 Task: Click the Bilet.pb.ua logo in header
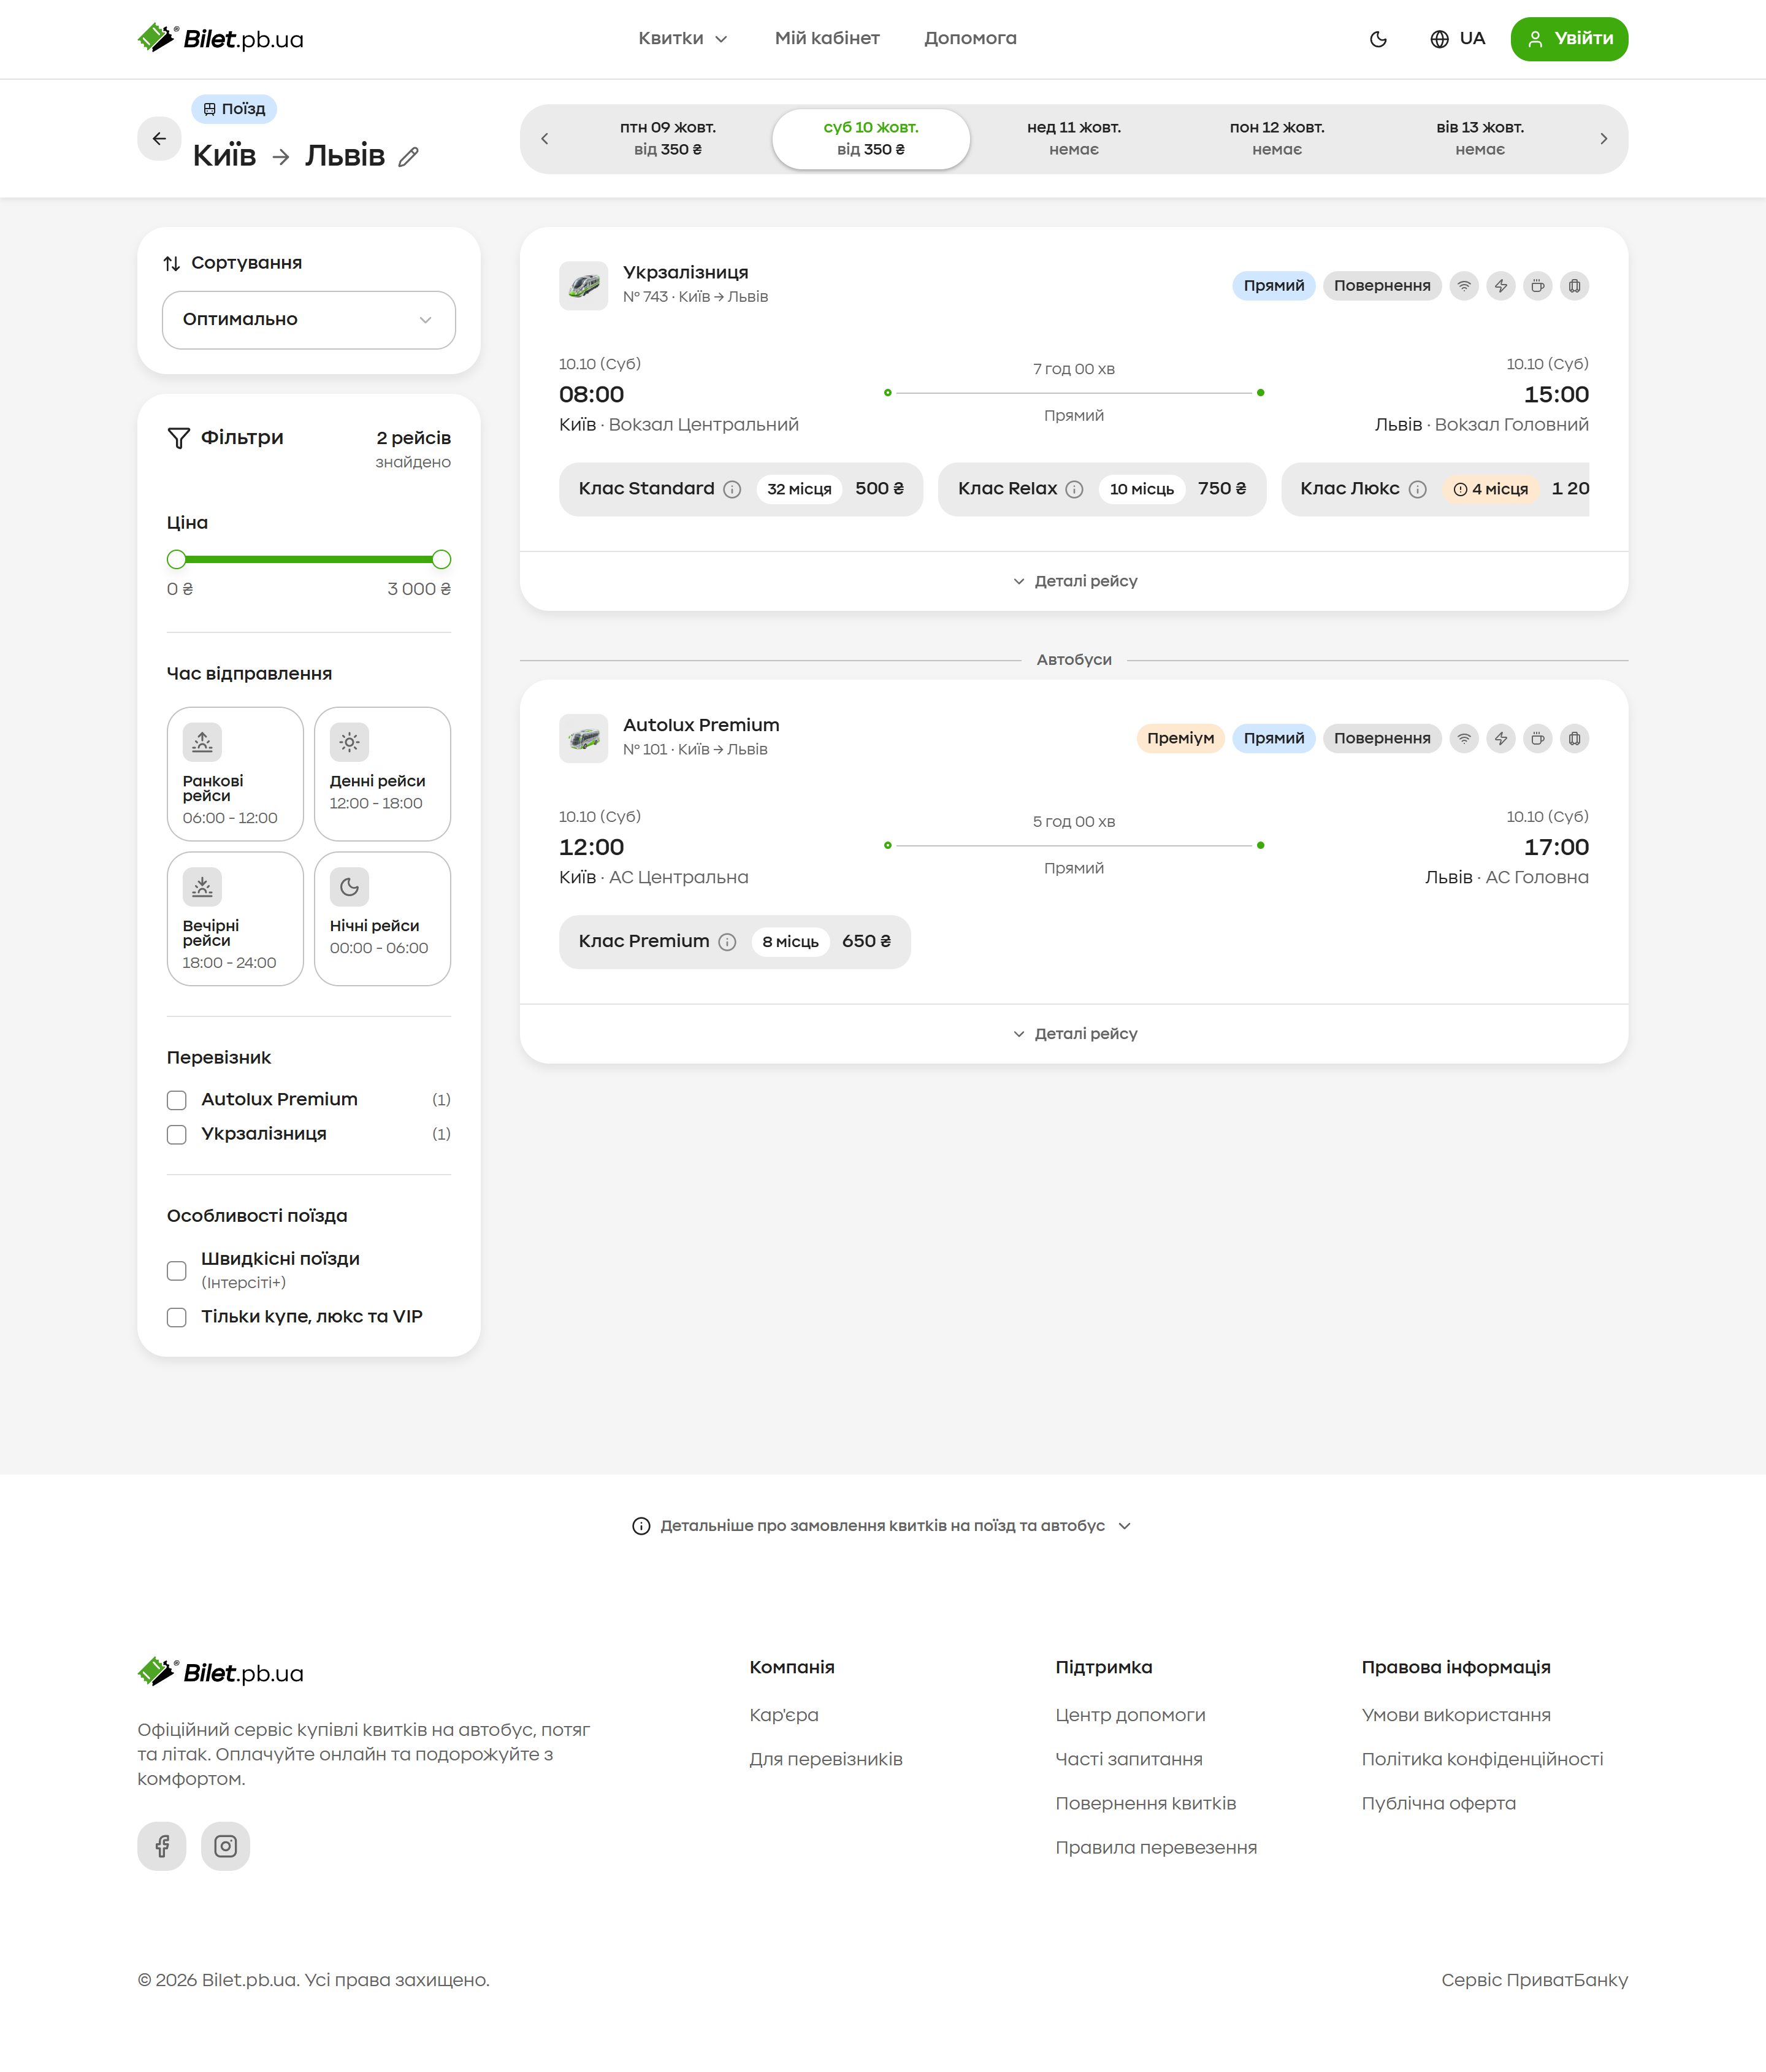[220, 39]
